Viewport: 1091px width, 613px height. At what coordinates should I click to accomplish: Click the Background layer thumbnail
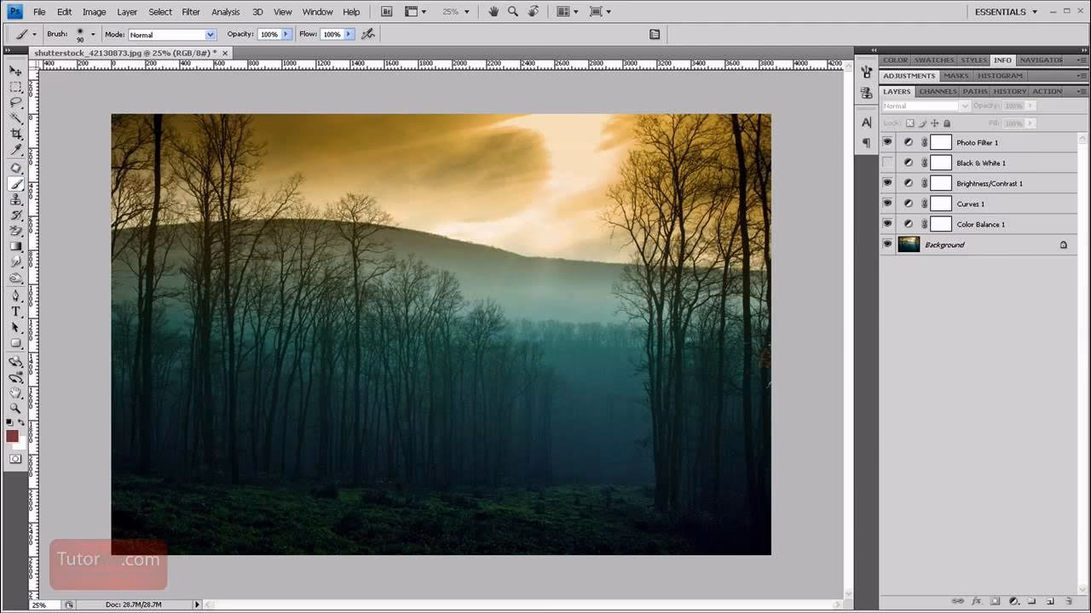pos(908,244)
